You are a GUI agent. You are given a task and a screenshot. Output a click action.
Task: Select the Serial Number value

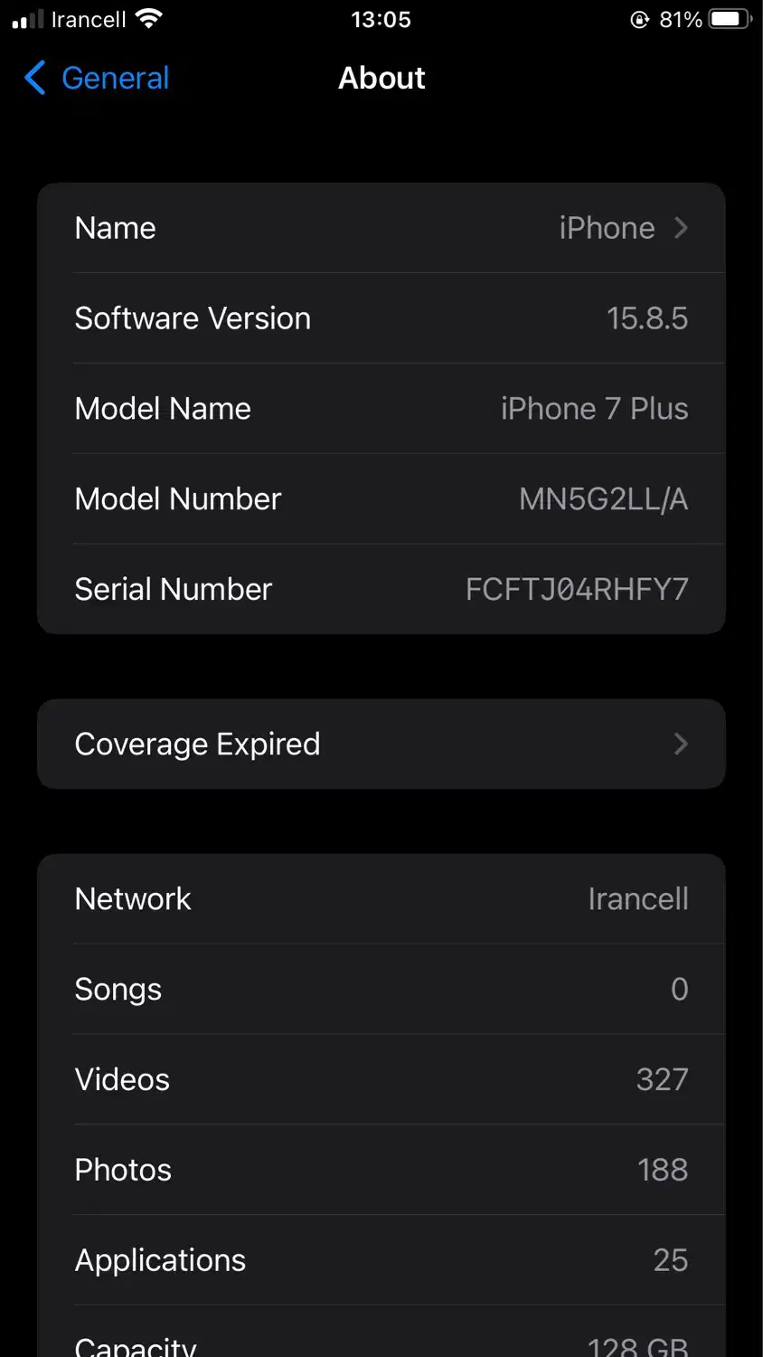(577, 590)
